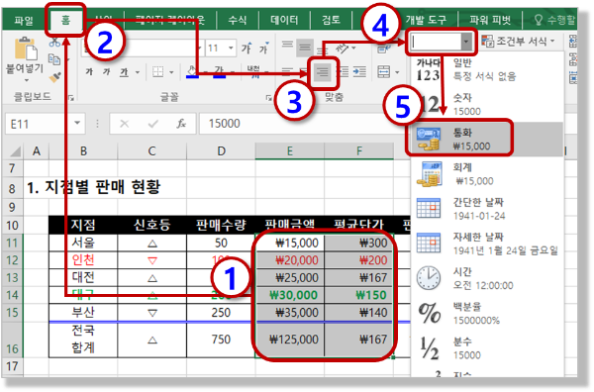Image resolution: width=594 pixels, height=392 pixels.
Task: Click the Select All corner triangle
Action: coord(15,151)
